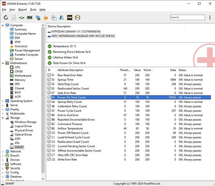Expand the Operating System node

click(x=3, y=101)
